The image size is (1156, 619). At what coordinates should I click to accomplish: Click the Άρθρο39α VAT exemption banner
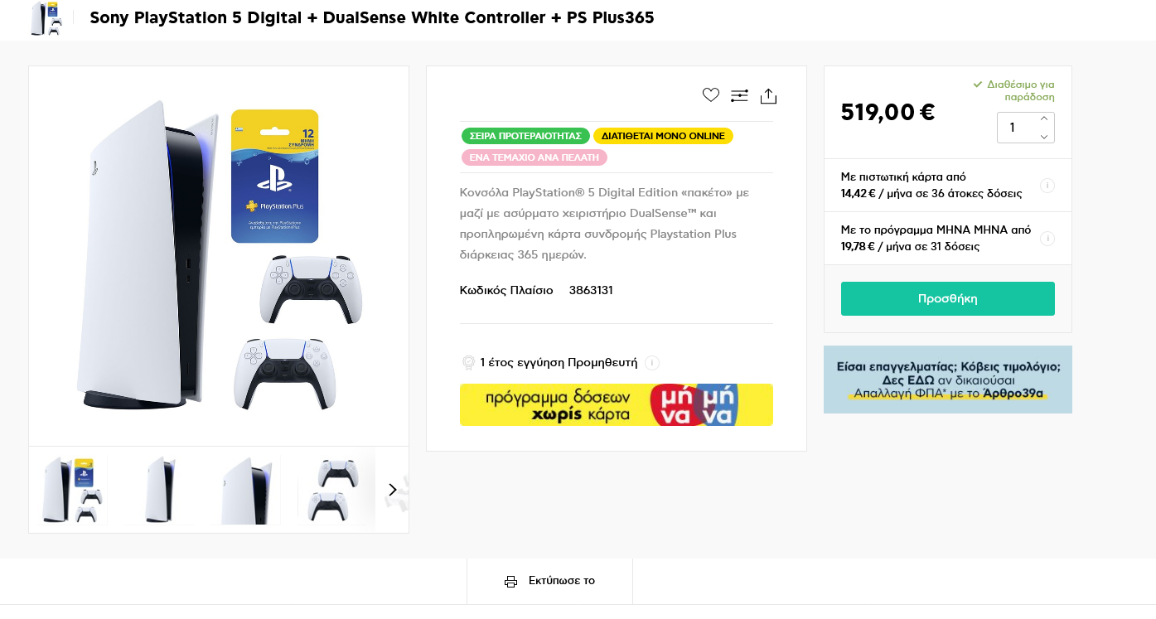(947, 380)
